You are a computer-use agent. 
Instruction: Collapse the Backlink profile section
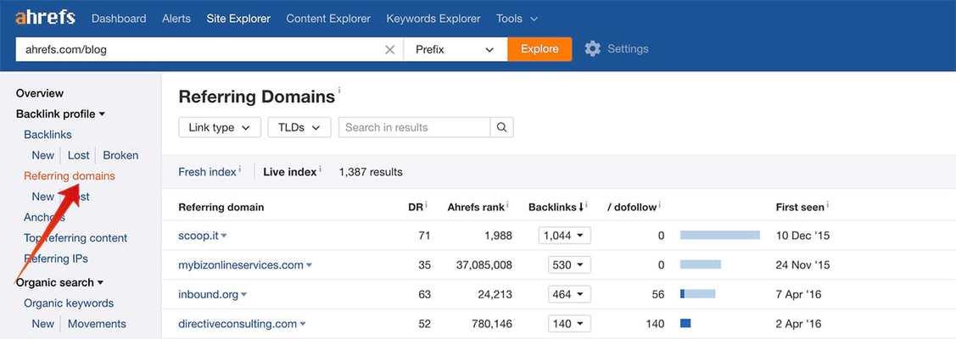pyautogui.click(x=60, y=114)
